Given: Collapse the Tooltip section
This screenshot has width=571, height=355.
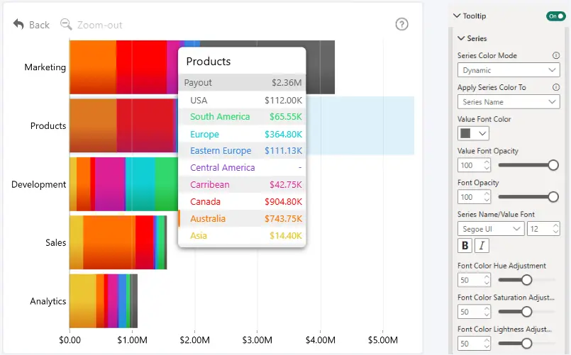Looking at the screenshot, I should coord(457,16).
